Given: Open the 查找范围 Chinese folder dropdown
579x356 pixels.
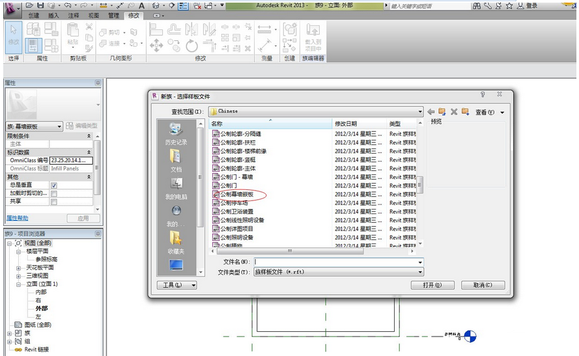Looking at the screenshot, I should pos(419,111).
